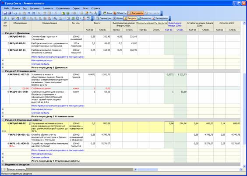
Task: Open the База panel
Action: [x=107, y=13]
